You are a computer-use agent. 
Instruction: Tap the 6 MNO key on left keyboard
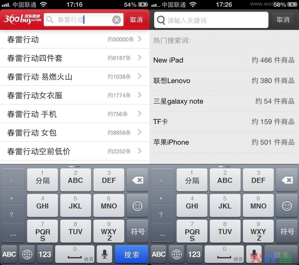109,205
